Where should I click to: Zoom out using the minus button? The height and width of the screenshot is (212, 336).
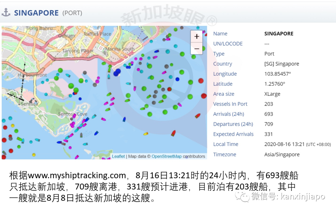[197, 49]
